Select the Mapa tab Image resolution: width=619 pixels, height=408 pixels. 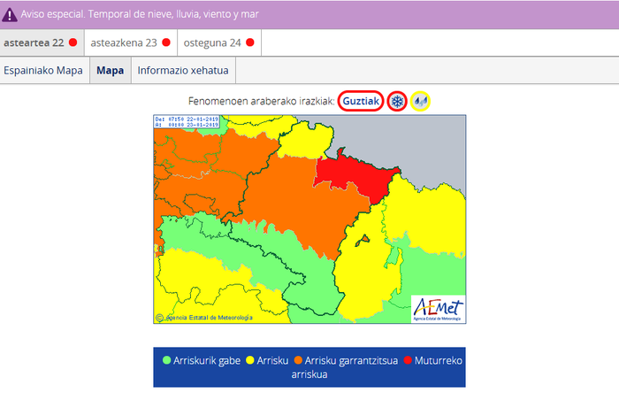pyautogui.click(x=110, y=71)
